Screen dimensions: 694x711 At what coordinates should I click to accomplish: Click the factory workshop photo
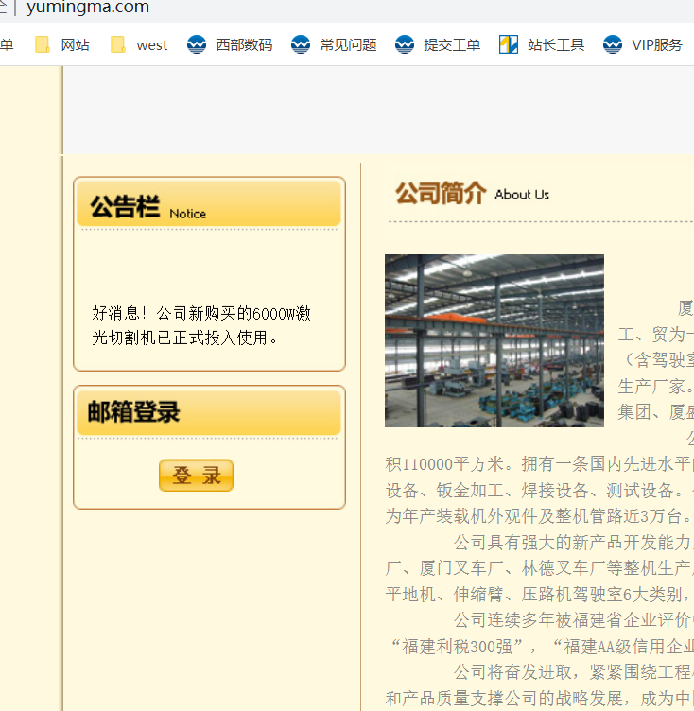coord(494,340)
